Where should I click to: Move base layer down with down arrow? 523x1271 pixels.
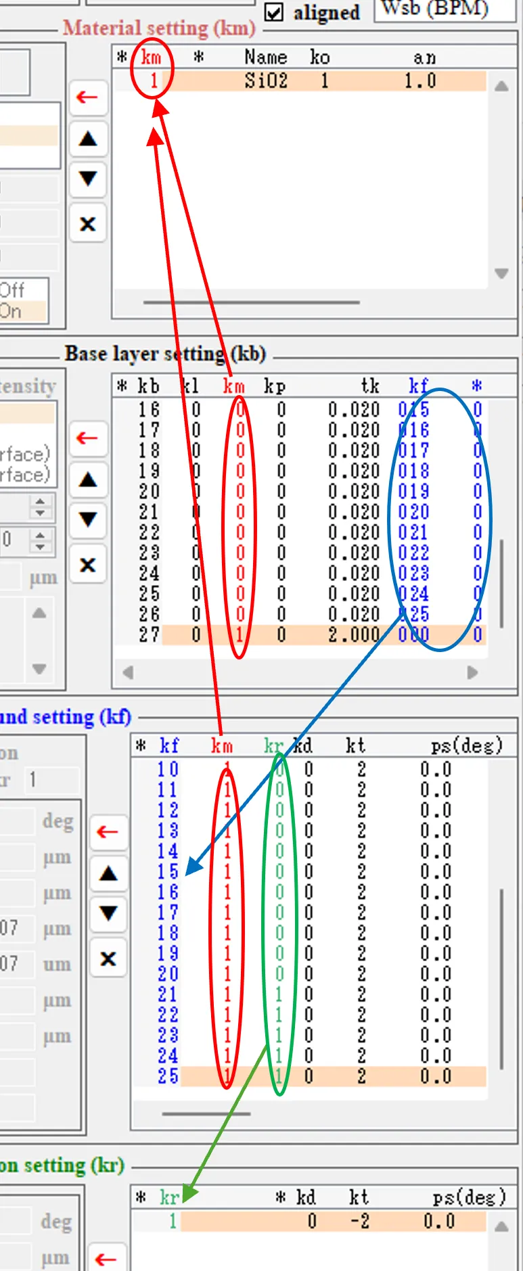87,519
